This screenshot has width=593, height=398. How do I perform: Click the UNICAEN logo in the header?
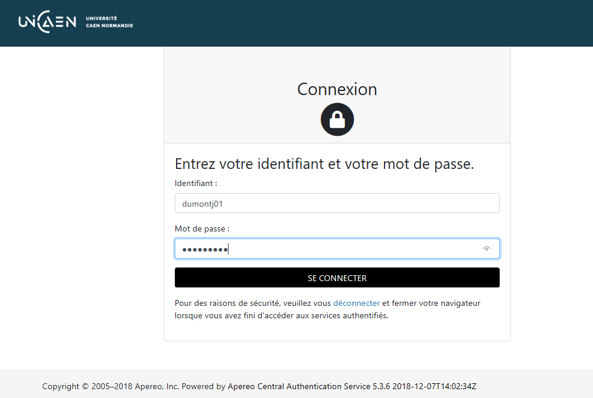click(x=47, y=22)
